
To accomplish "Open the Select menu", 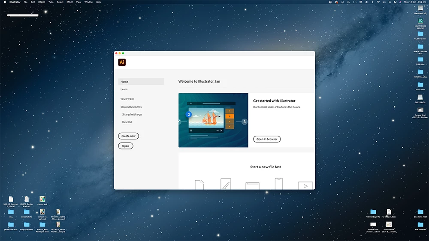I will (x=60, y=2).
